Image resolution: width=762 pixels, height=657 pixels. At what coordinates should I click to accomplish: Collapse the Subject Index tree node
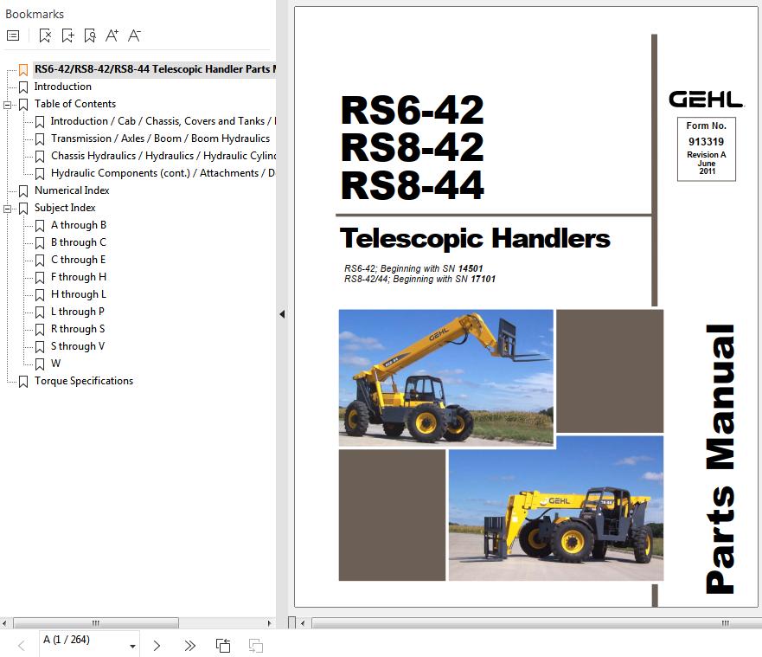pyautogui.click(x=8, y=208)
